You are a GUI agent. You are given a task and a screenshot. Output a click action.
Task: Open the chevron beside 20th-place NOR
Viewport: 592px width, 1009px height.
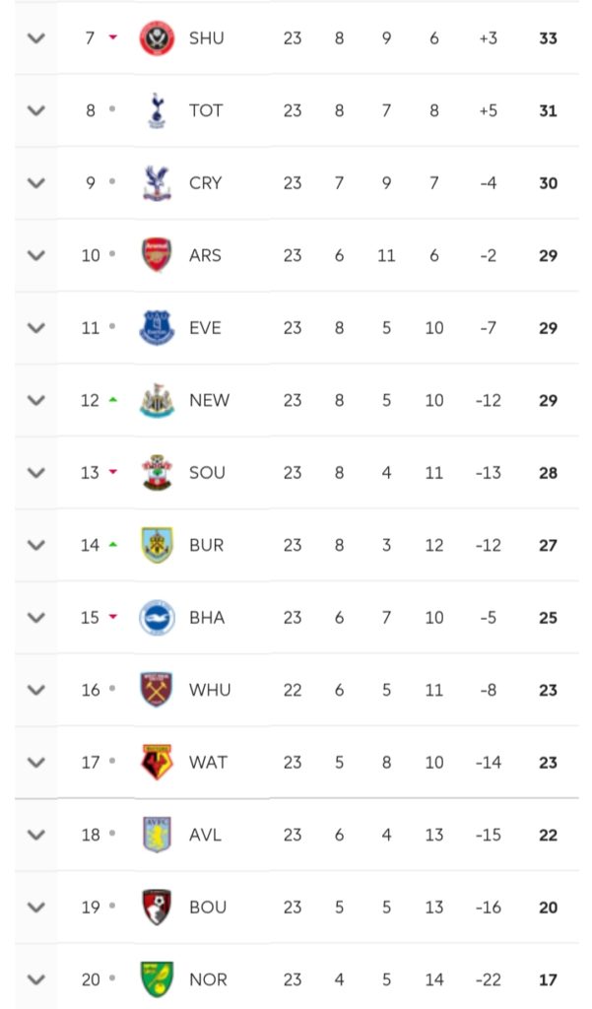click(x=36, y=979)
